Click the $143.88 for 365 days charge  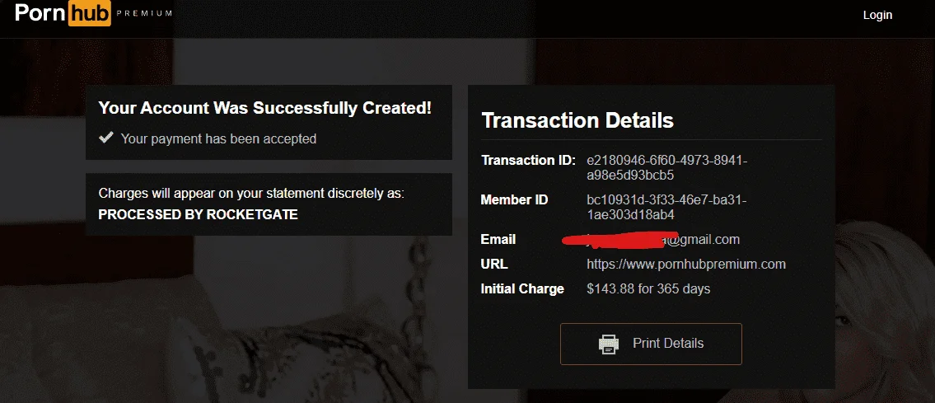click(x=648, y=289)
